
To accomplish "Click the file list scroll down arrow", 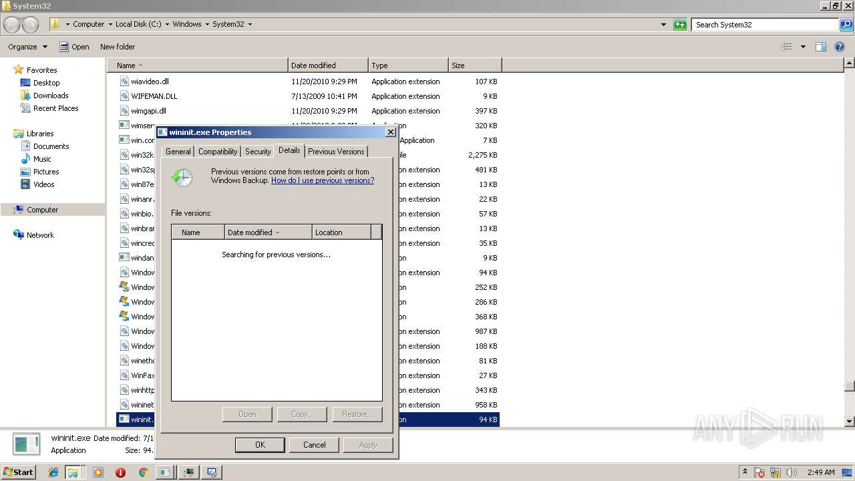I will click(x=849, y=422).
